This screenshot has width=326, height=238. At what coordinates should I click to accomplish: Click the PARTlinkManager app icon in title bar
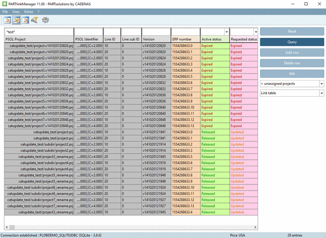tap(4, 3)
